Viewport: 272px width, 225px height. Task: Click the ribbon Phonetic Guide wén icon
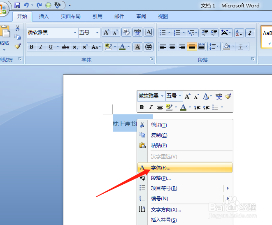(x=137, y=32)
